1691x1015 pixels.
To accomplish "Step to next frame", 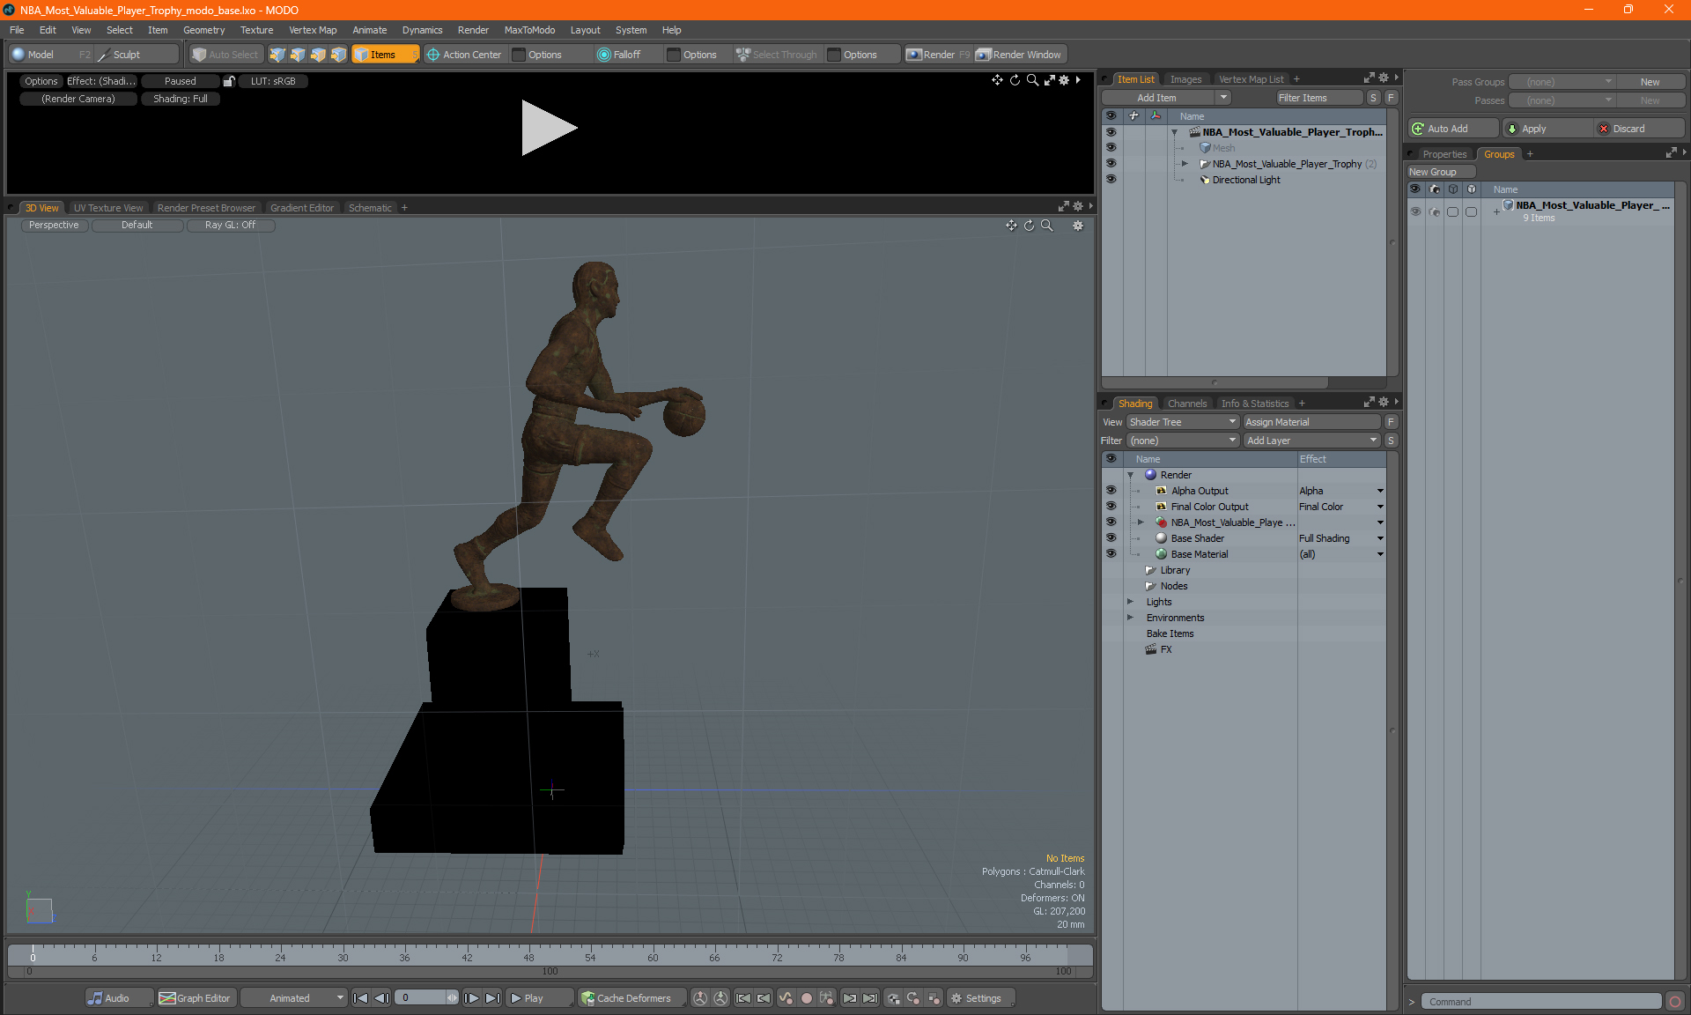I will (472, 998).
